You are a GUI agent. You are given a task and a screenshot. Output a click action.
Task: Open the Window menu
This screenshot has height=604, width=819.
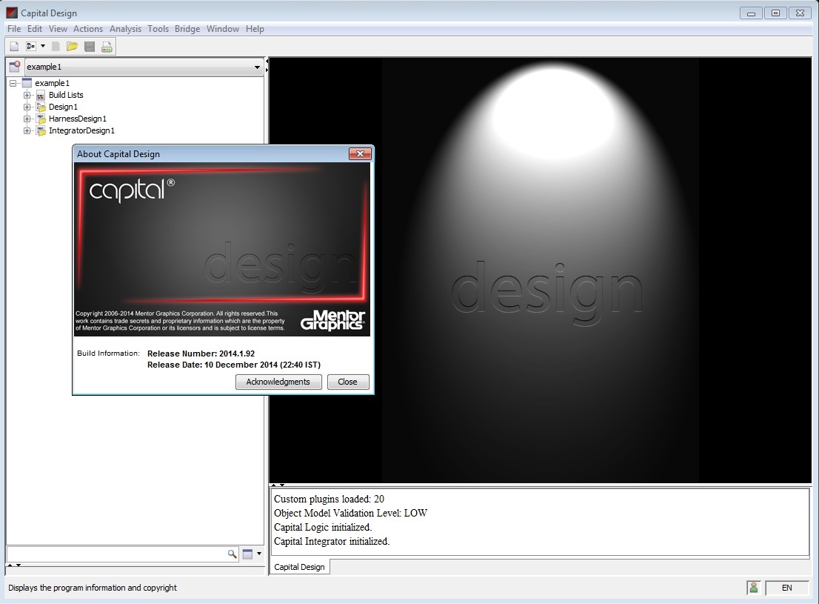(x=222, y=29)
